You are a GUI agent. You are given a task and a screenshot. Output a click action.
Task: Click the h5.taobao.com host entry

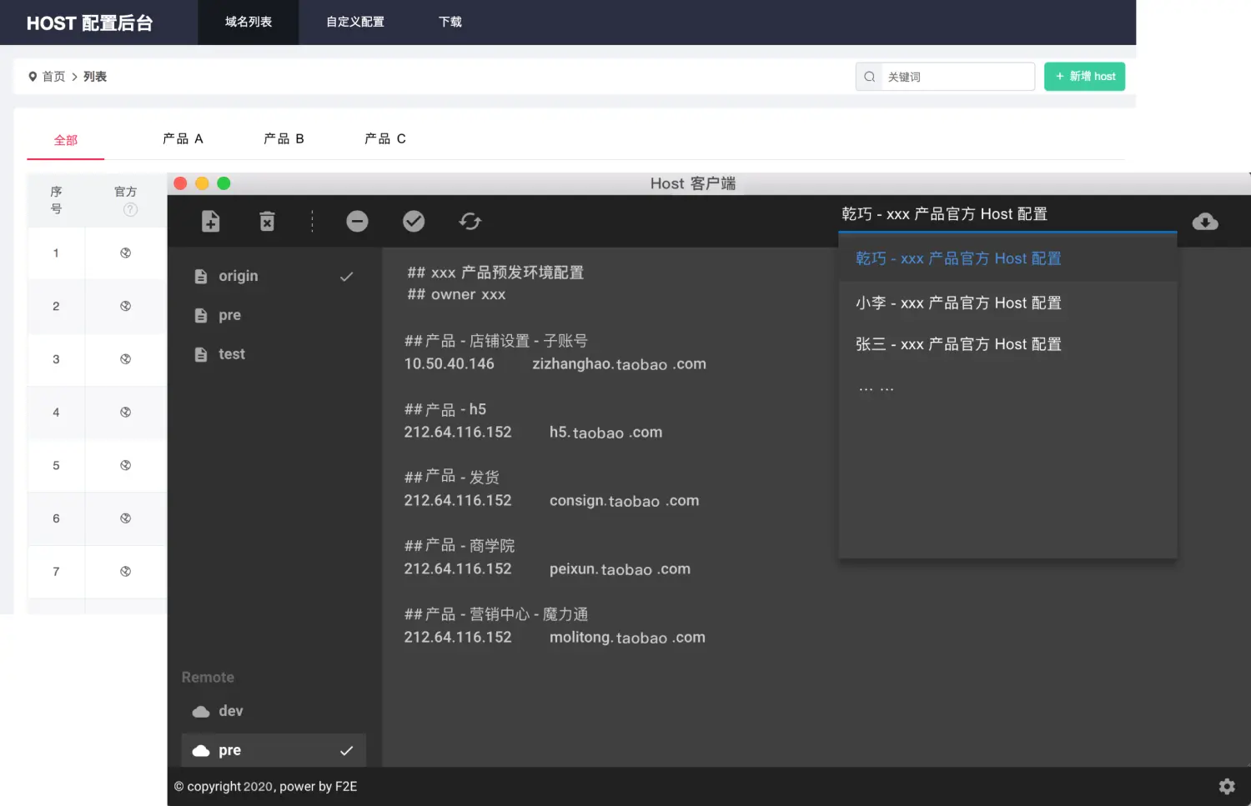(x=606, y=433)
